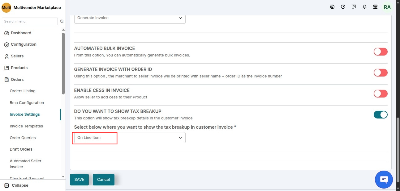Go to Invoice Templates menu item
The width and height of the screenshot is (400, 191).
click(x=26, y=126)
